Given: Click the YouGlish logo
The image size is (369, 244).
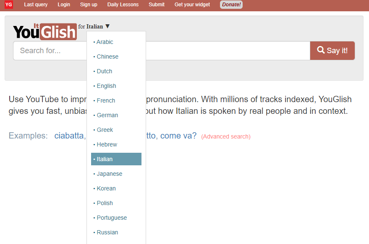Looking at the screenshot, I should click(x=45, y=32).
